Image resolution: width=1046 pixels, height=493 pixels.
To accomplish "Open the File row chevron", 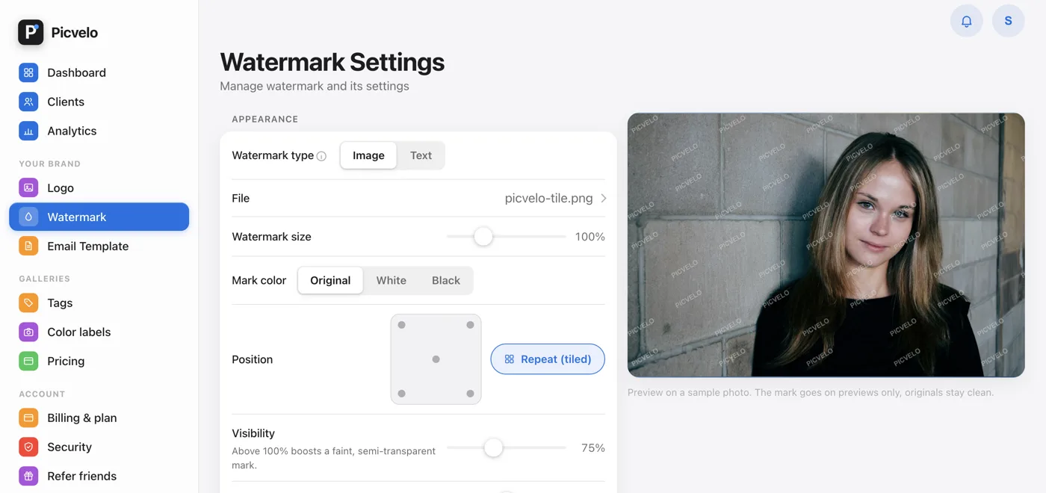I will (603, 198).
